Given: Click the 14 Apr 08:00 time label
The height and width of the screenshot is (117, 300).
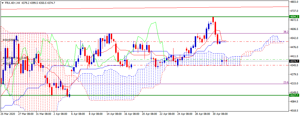Looking at the screenshot, I should coord(114,114).
